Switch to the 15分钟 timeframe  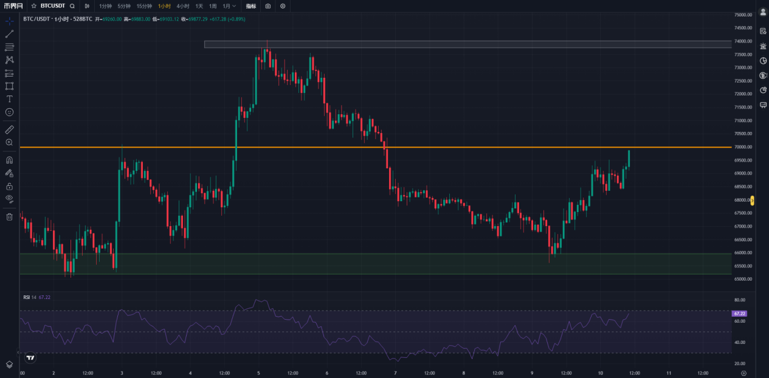(144, 6)
